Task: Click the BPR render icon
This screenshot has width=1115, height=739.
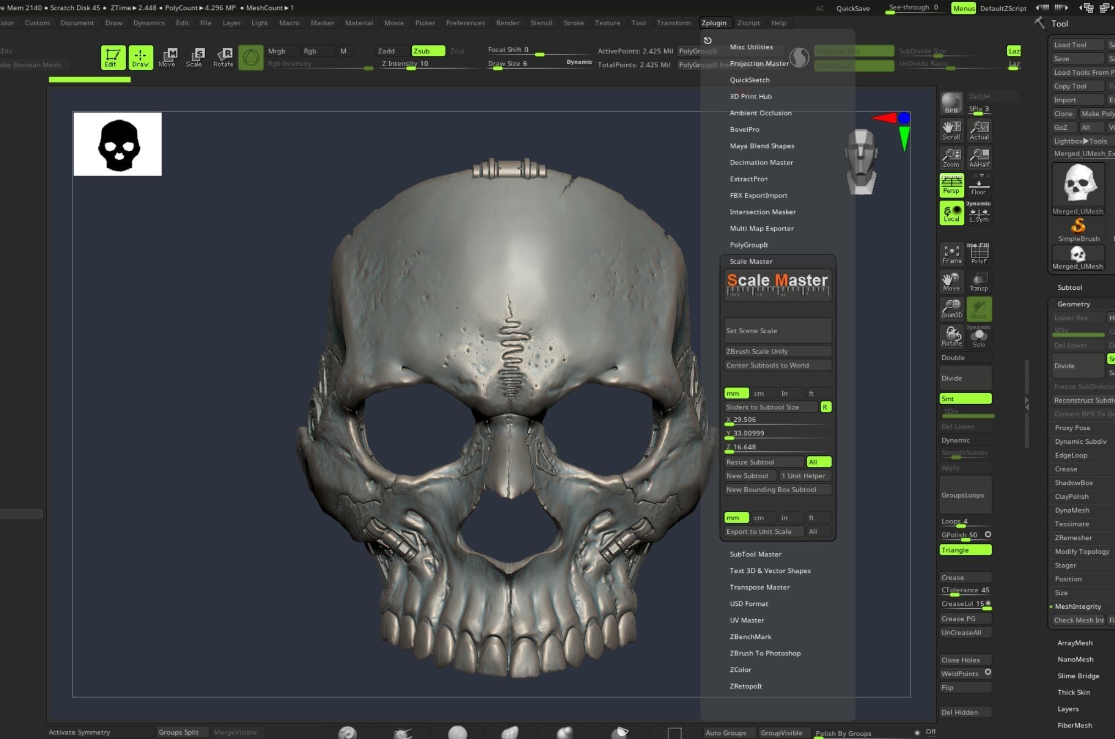Action: 951,103
